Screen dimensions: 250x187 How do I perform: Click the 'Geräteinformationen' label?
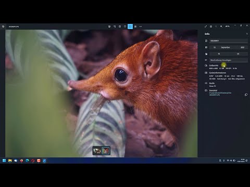point(218,73)
